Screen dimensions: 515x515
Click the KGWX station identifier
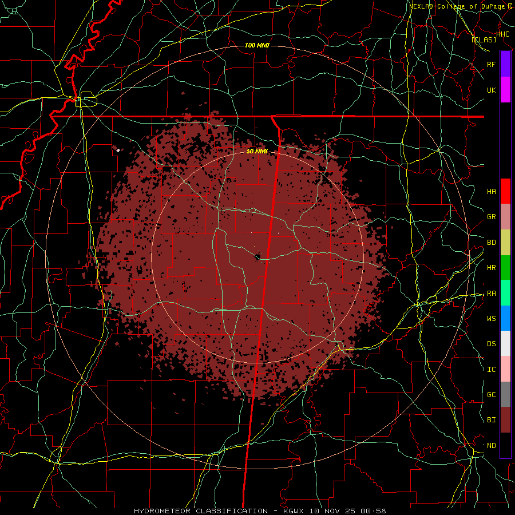point(295,511)
